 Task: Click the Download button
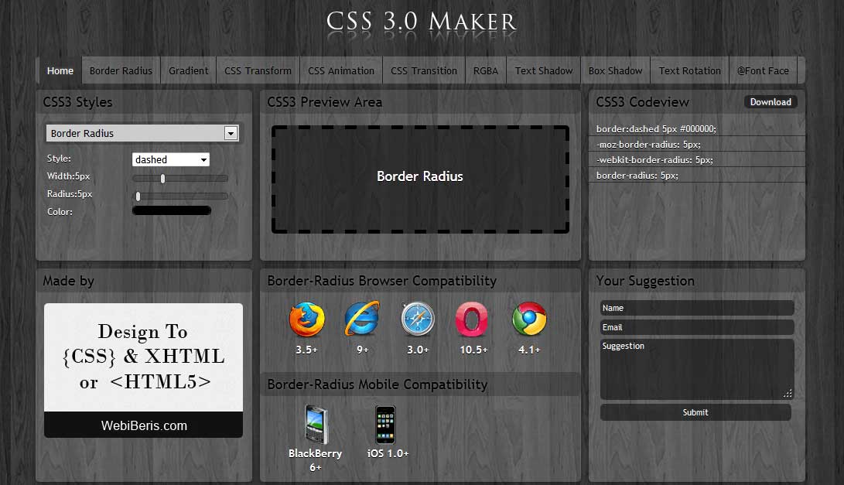pyautogui.click(x=771, y=101)
